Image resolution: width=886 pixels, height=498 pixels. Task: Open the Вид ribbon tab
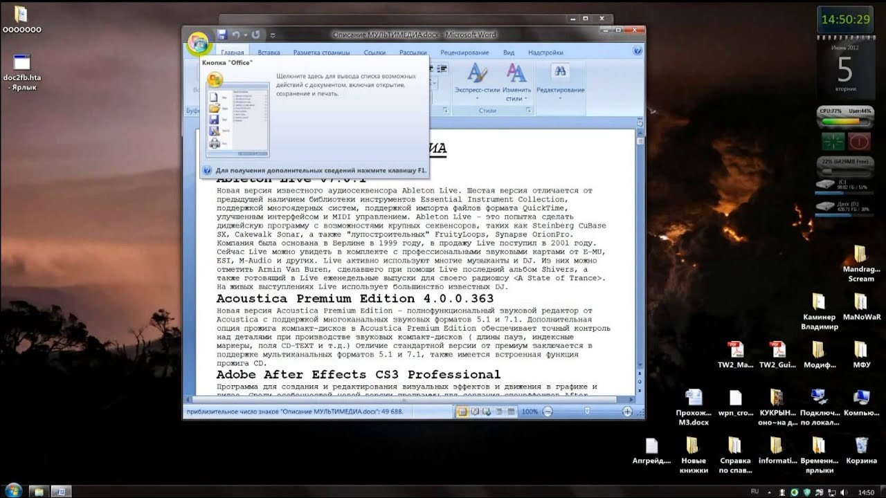[x=509, y=53]
